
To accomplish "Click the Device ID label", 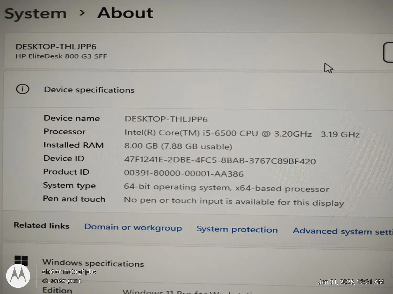I will point(64,158).
